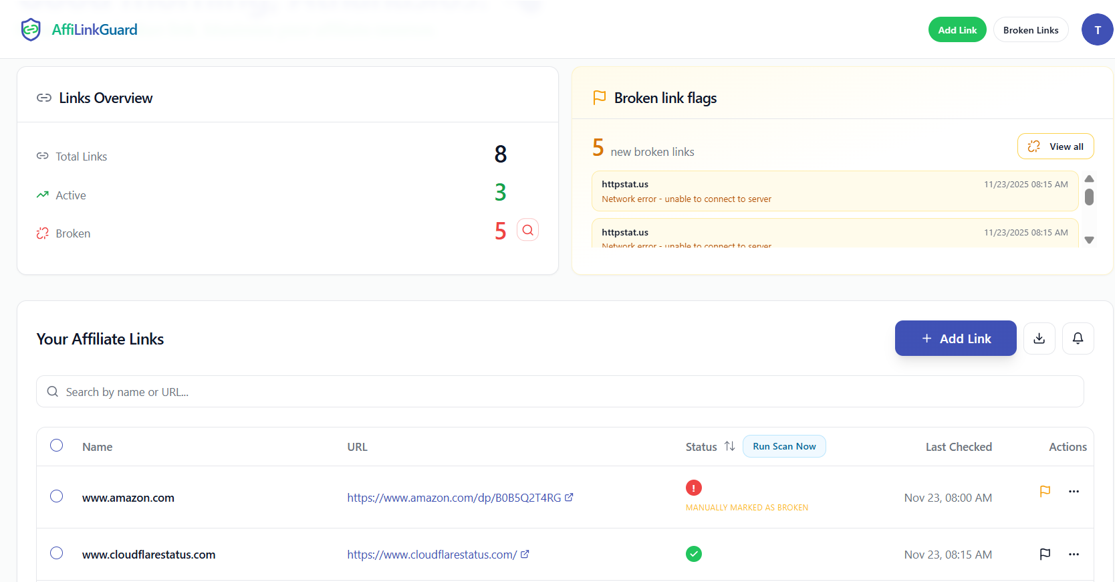Click the green check status icon for cloudflarestatus
Viewport: 1115px width, 582px height.
pyautogui.click(x=694, y=554)
